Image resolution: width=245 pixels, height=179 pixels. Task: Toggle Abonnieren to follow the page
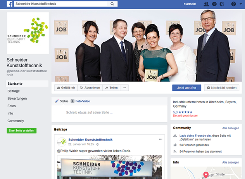(90, 88)
